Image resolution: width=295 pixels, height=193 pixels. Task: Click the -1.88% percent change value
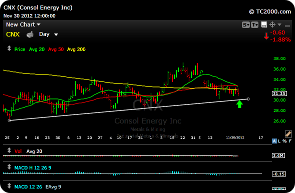[x=280, y=39]
